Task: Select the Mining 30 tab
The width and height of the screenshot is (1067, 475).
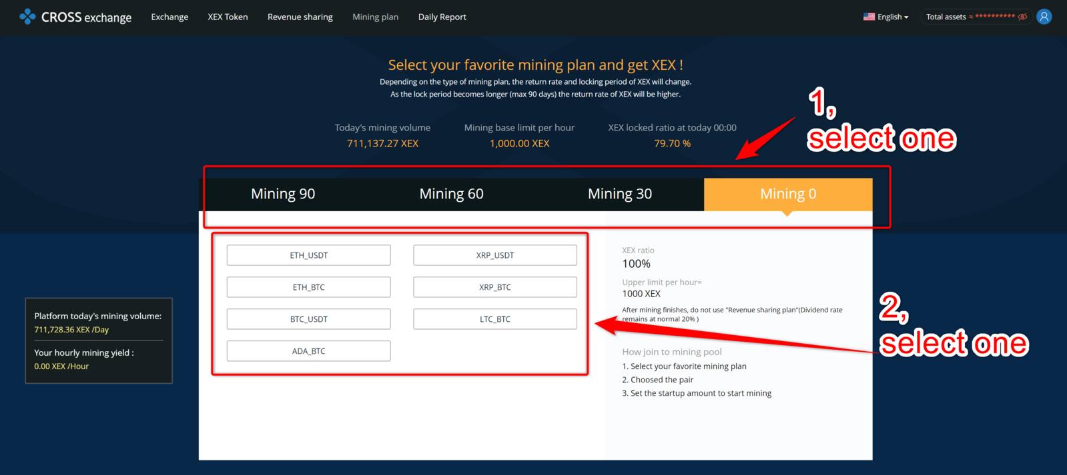Action: 619,194
